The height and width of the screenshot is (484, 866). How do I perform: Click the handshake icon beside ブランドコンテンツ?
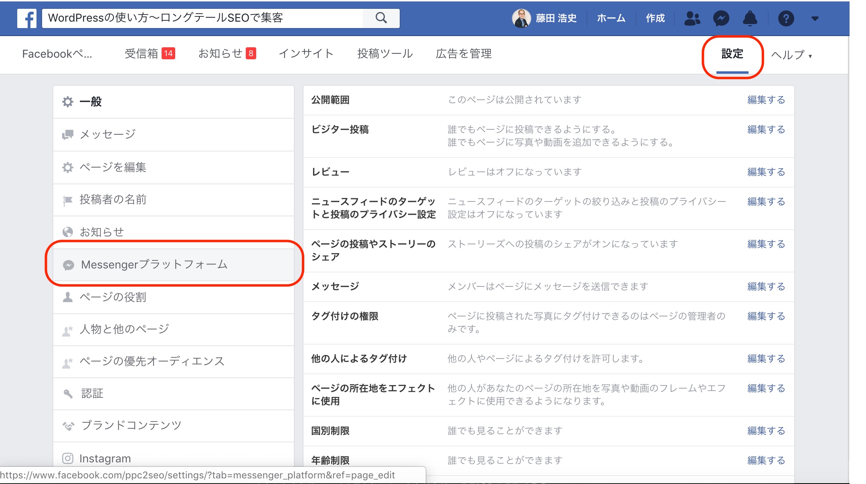click(69, 426)
